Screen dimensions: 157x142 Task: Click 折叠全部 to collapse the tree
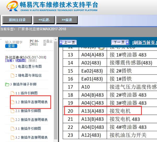[x=48, y=43]
